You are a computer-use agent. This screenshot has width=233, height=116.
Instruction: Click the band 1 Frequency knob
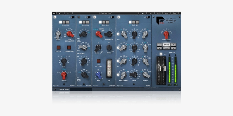123,75
